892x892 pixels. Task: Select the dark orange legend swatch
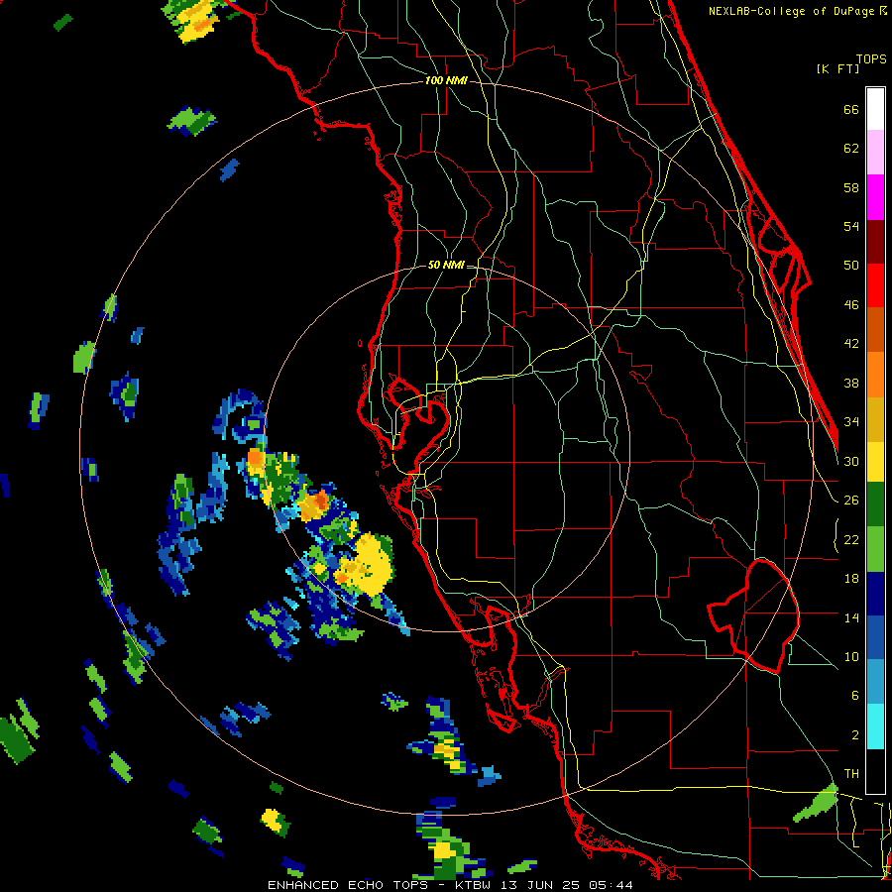(x=875, y=329)
